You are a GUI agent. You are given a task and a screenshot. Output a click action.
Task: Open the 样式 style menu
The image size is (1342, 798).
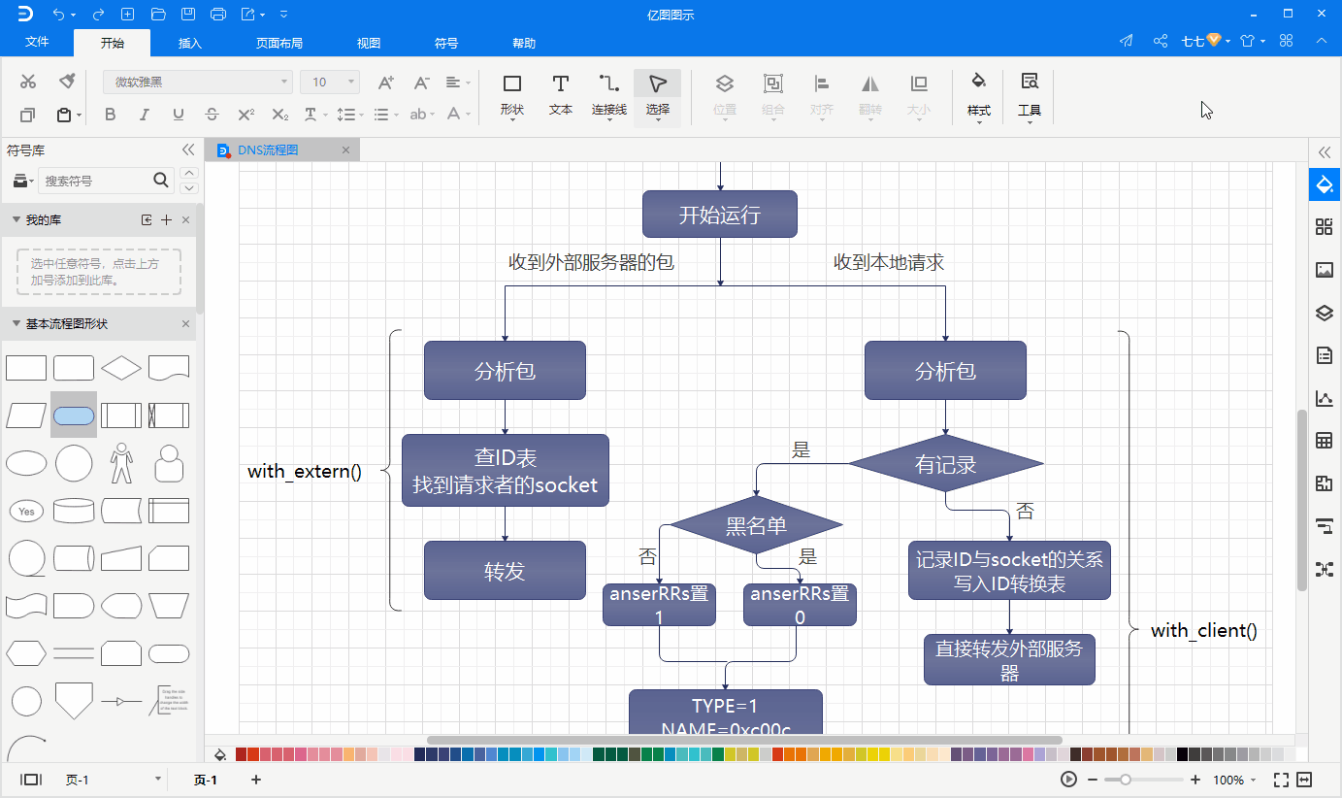[979, 96]
